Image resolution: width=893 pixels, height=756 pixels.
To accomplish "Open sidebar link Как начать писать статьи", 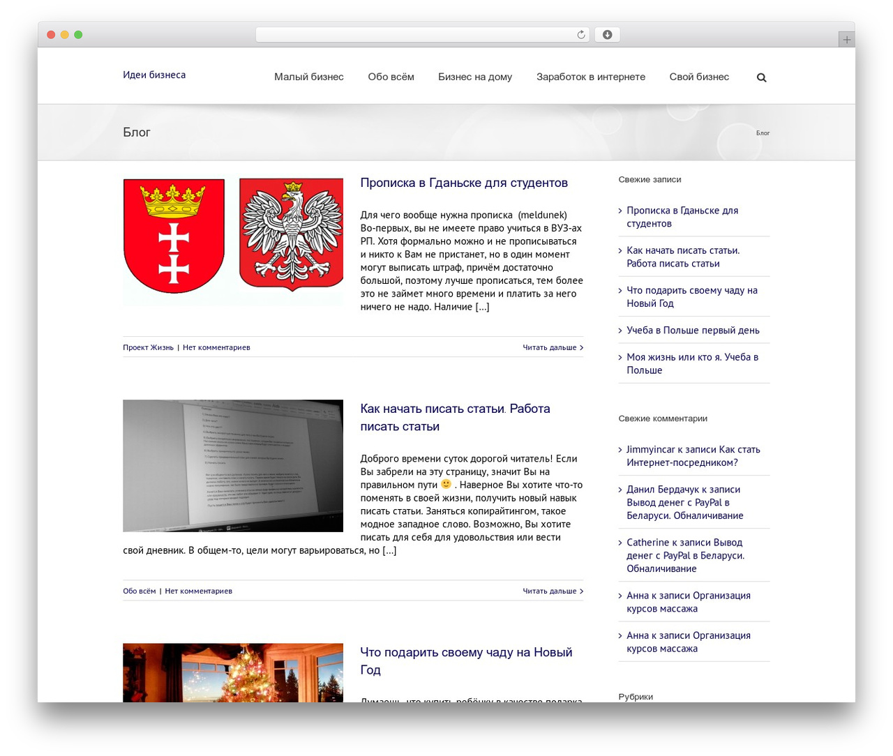I will click(x=683, y=257).
